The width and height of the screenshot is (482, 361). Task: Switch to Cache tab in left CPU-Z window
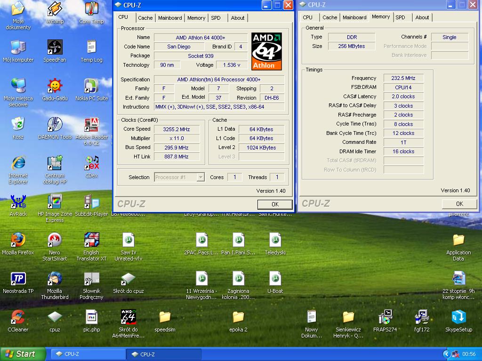click(x=145, y=18)
